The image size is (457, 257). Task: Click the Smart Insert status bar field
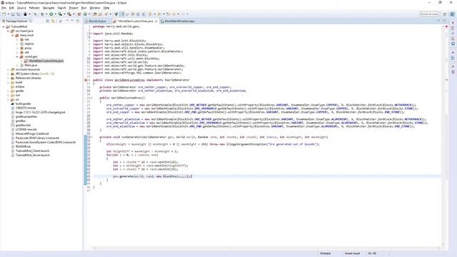[352, 253]
